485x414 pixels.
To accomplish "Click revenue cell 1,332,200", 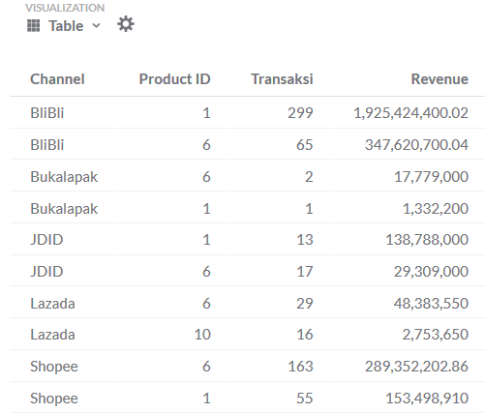I will (x=436, y=209).
